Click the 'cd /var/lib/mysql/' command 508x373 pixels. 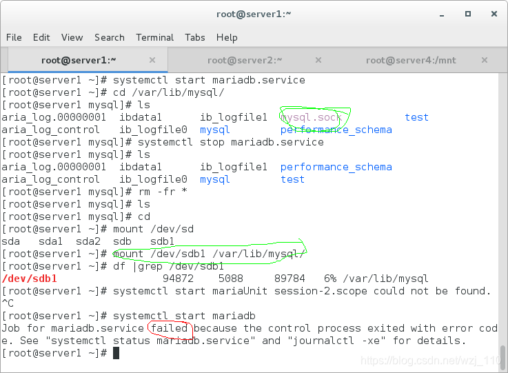(x=168, y=92)
